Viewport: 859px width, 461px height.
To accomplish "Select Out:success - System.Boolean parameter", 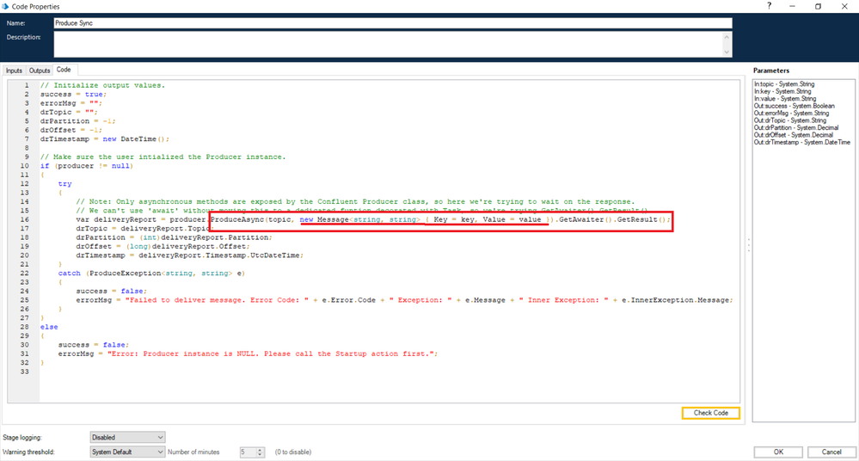I will point(795,106).
